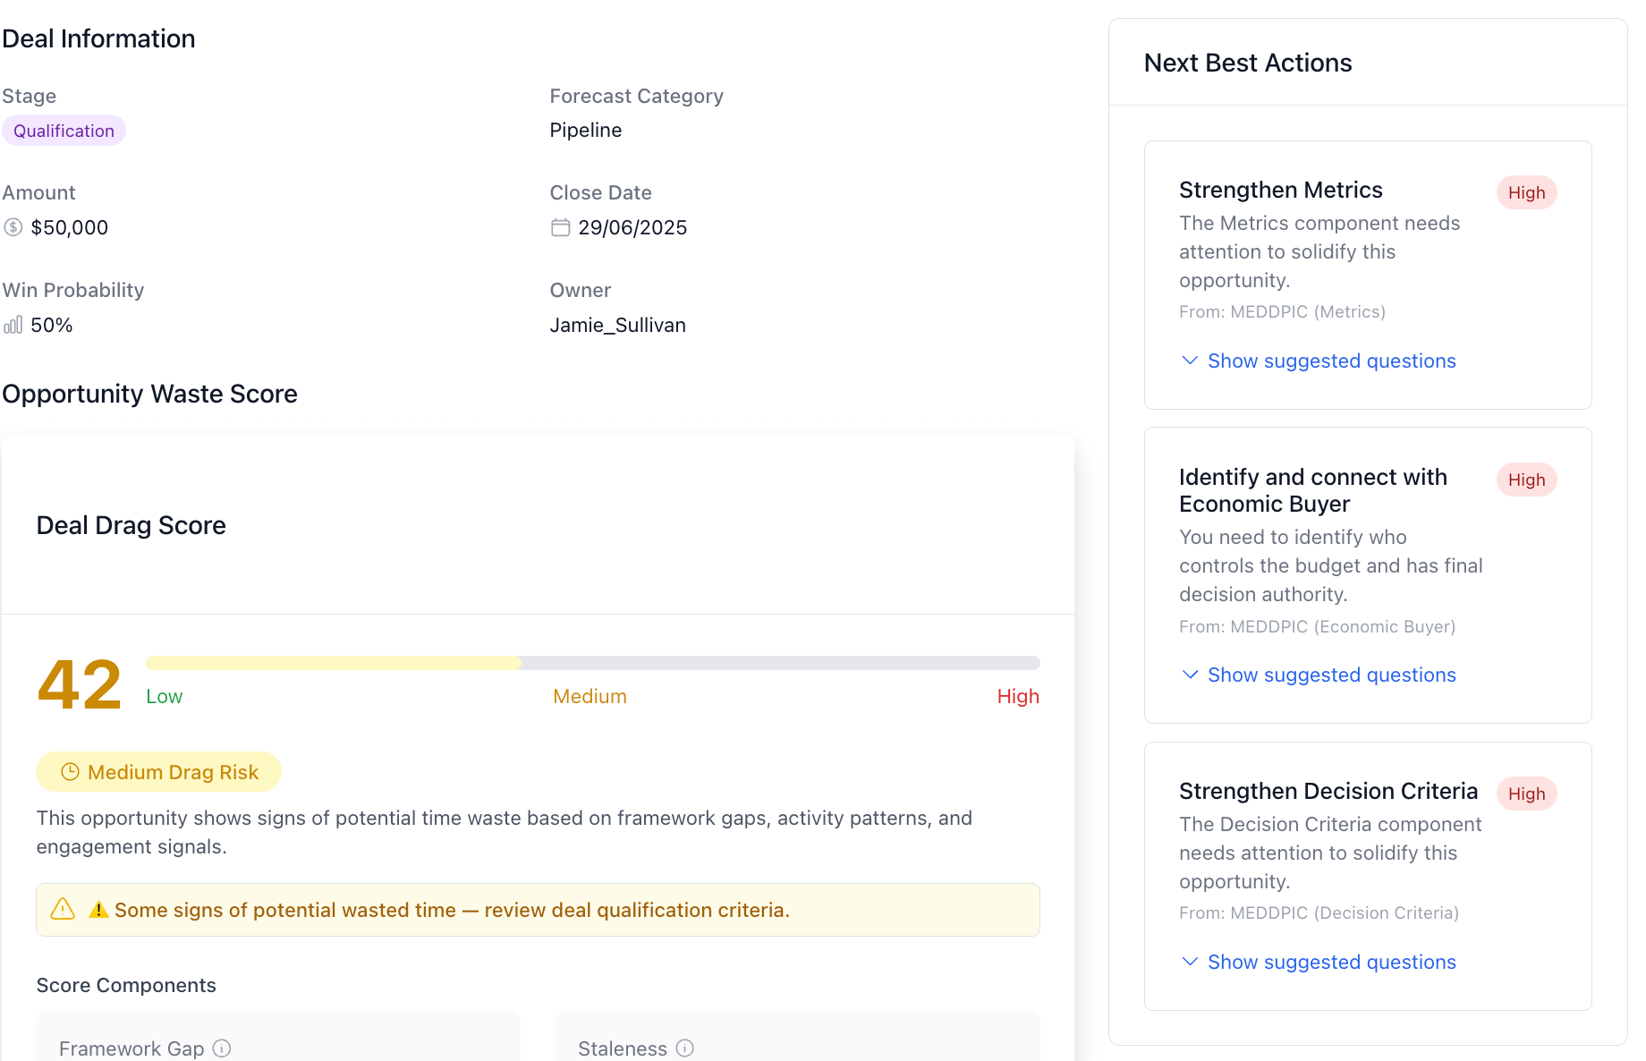Open the Next Best Actions panel header
The image size is (1646, 1061).
coord(1248,63)
